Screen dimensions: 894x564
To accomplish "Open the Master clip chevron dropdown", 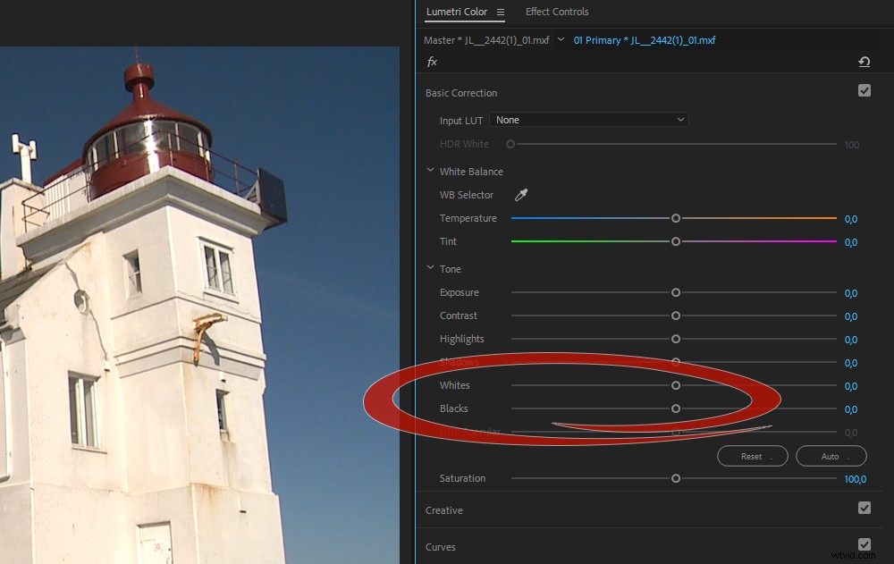I will point(561,39).
